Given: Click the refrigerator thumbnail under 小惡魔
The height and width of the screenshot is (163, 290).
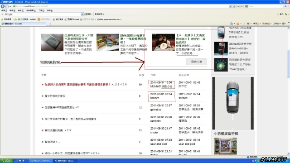Looking at the screenshot, I should point(226,146).
